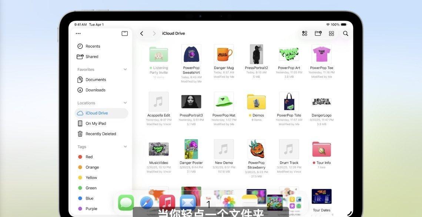
Task: Filter by the Blue tag
Action: pos(101,198)
